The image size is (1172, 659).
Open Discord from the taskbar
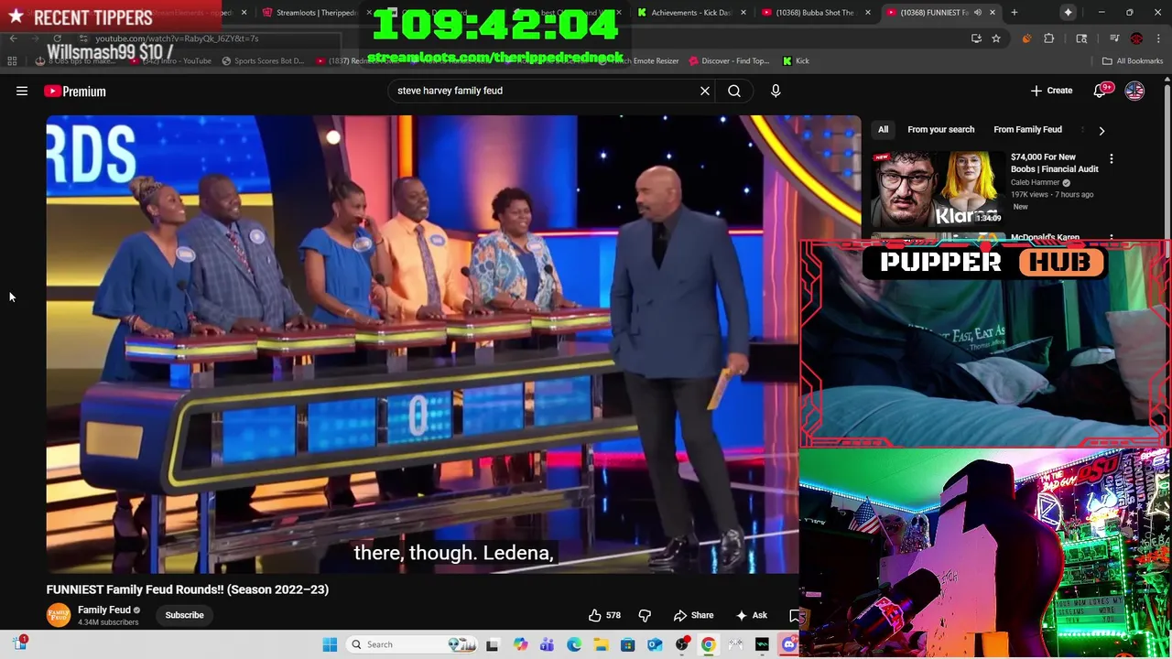789,644
